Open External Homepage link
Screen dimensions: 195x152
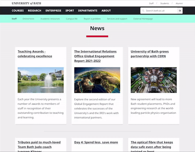pos(143,19)
